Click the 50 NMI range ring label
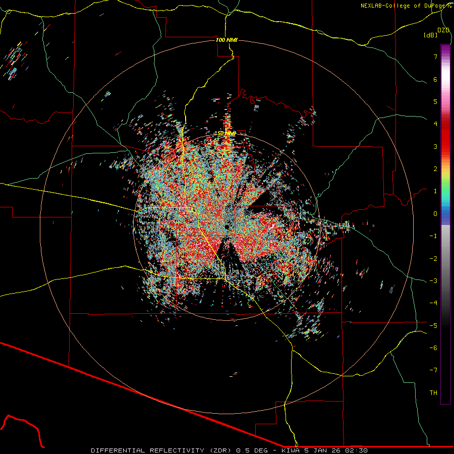Screen dimensions: 454x454 coord(226,134)
